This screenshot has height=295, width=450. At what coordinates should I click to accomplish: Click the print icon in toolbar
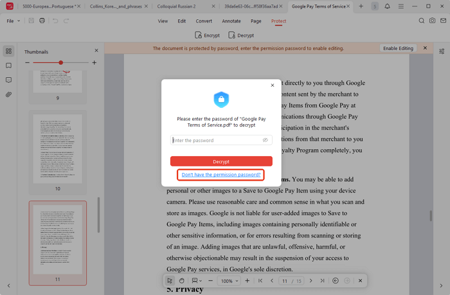pos(42,21)
